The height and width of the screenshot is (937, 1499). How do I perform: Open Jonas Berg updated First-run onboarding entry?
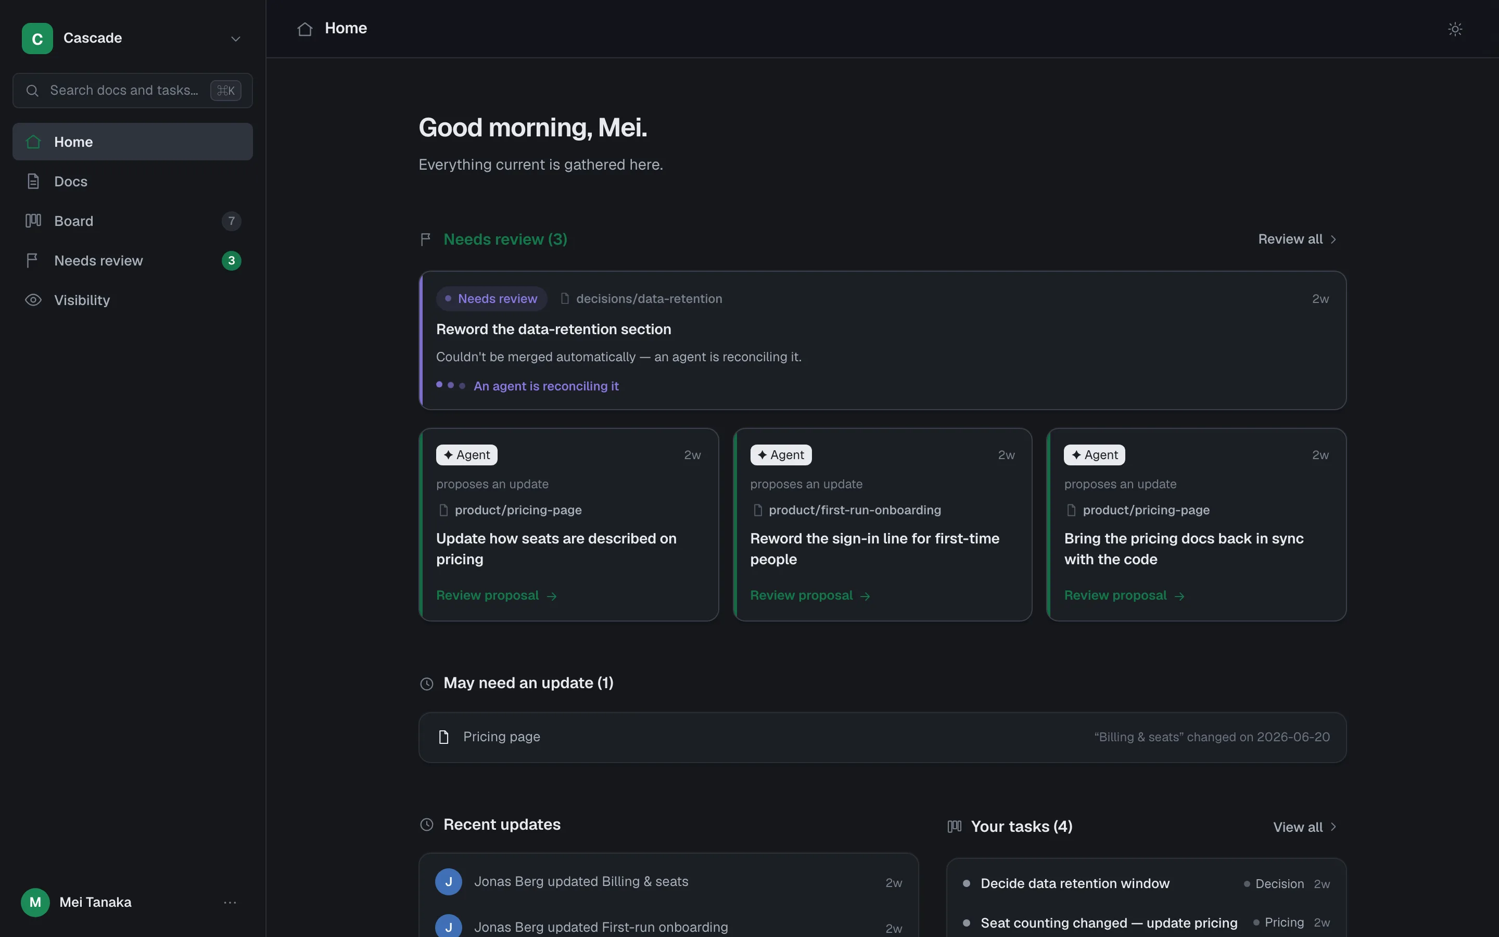(668, 926)
